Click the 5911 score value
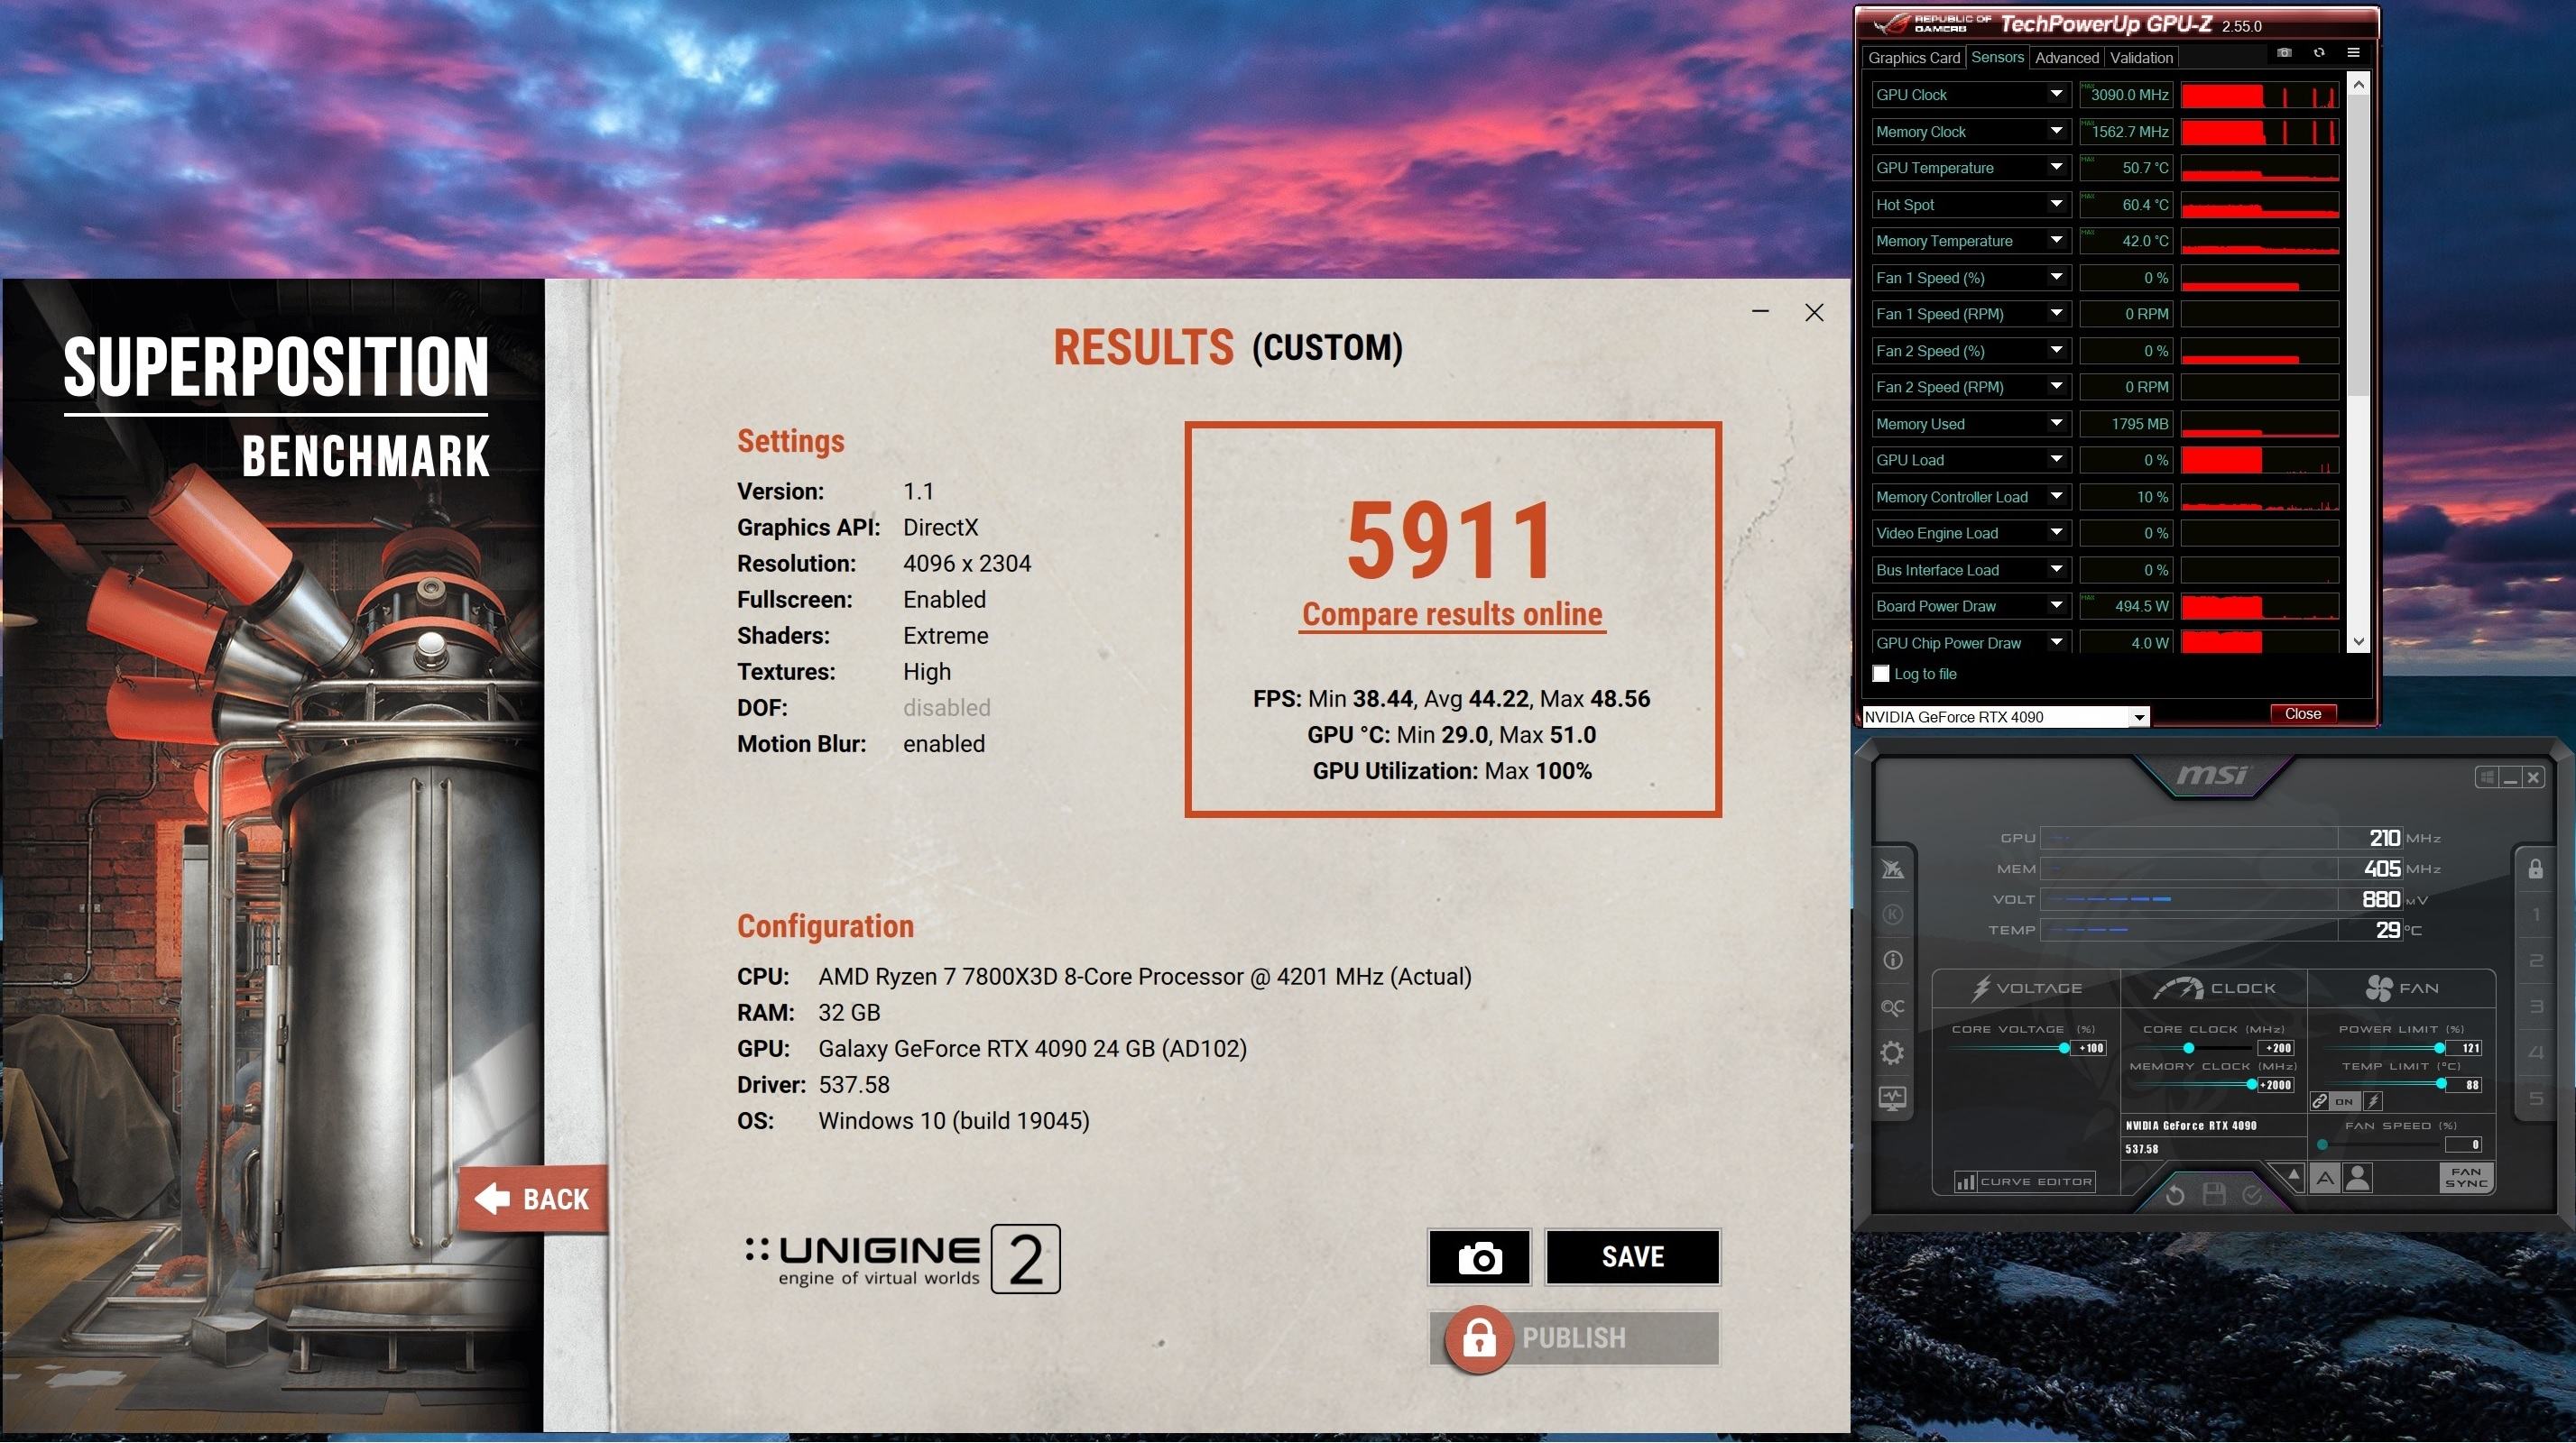2576x1443 pixels. coord(1451,539)
